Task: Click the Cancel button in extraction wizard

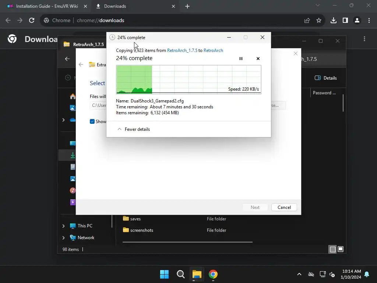Action: [x=284, y=207]
